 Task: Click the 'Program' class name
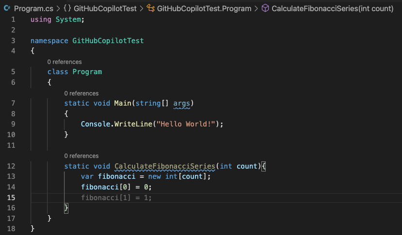87,72
